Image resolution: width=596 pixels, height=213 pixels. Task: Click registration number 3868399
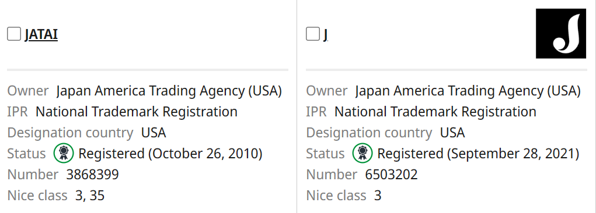[x=93, y=175]
